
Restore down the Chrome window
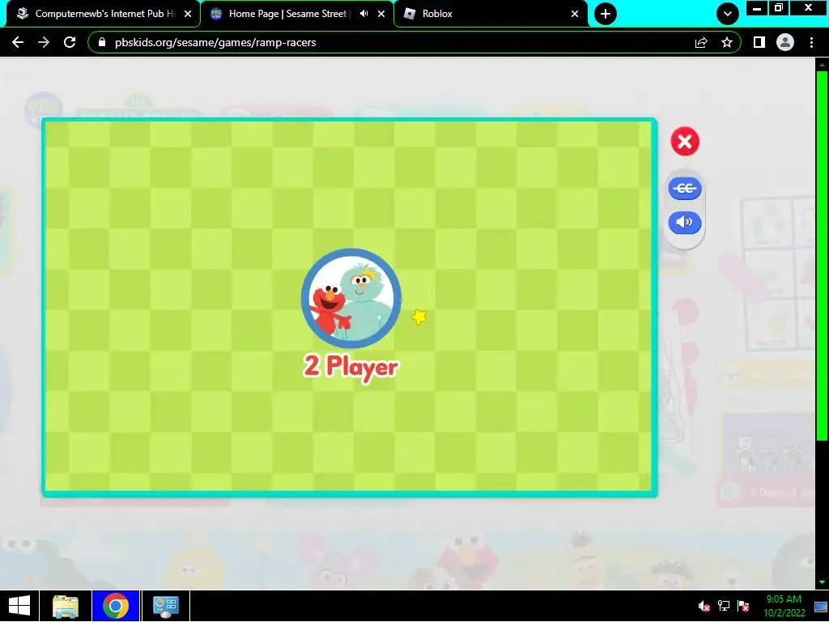779,8
